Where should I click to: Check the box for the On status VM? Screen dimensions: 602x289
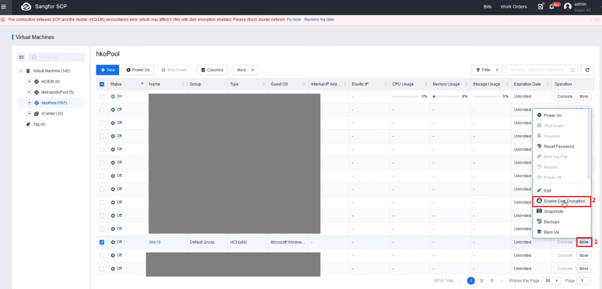pyautogui.click(x=102, y=96)
